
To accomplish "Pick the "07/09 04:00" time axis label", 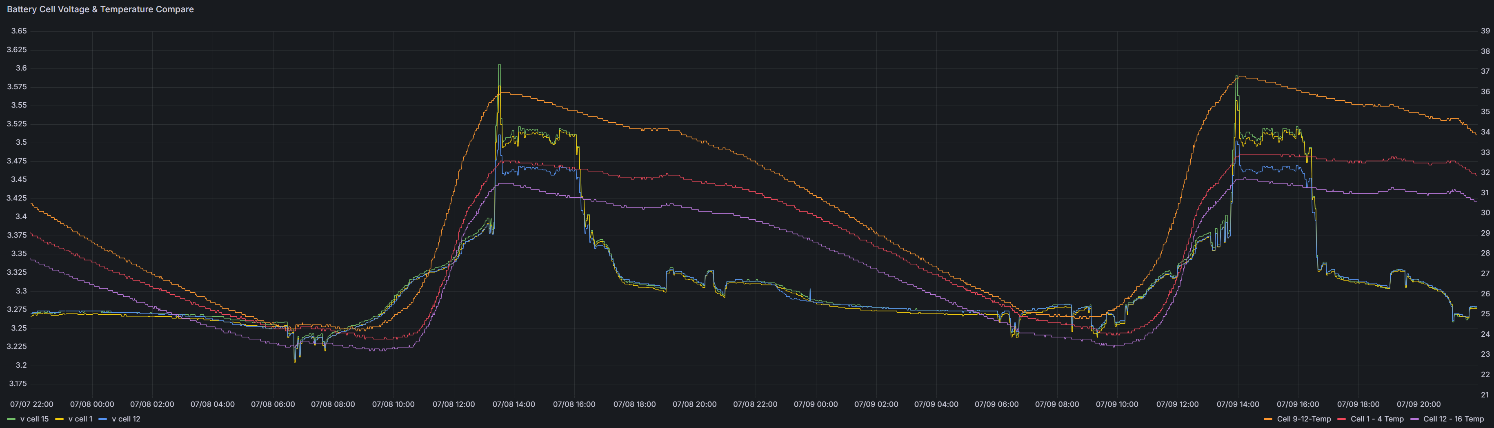I will point(936,404).
